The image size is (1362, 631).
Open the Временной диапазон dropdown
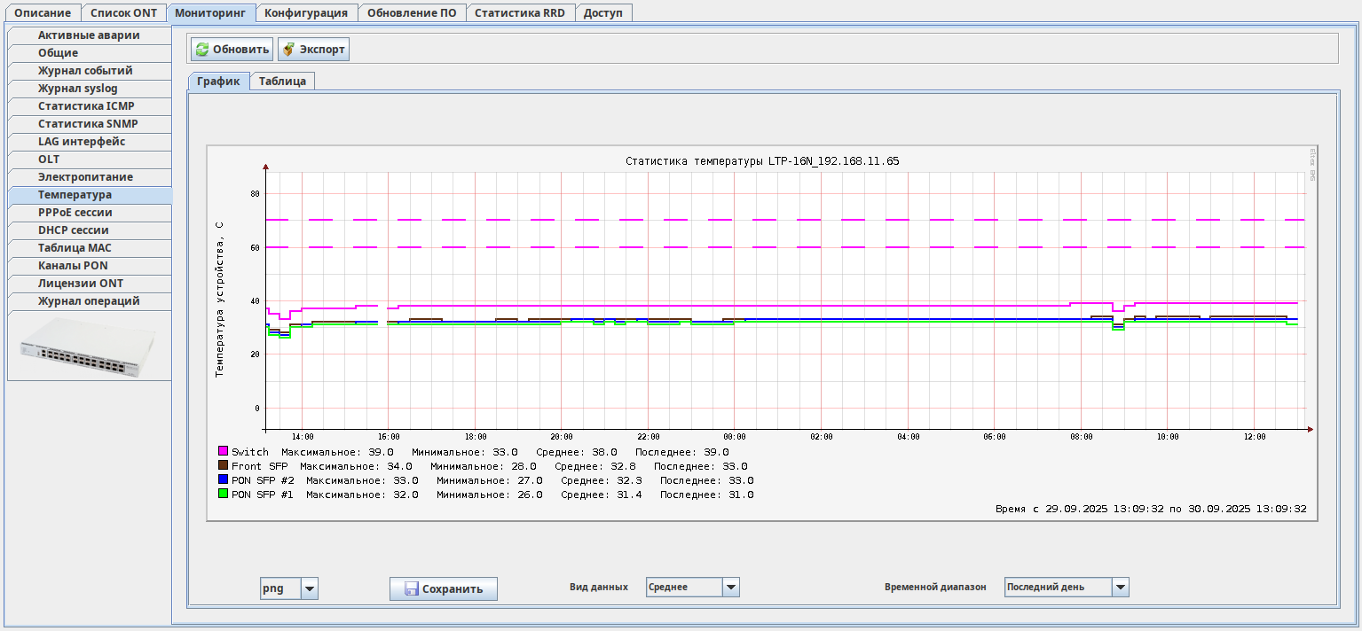coord(1120,587)
